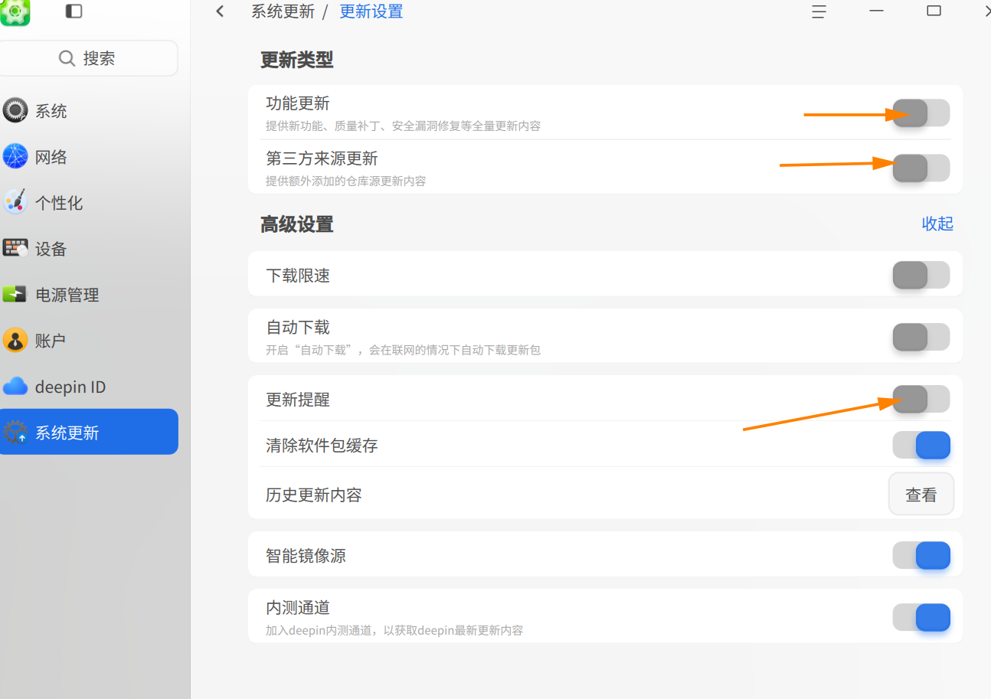Turn off the 内测通道 switch
This screenshot has width=991, height=699.
[921, 617]
